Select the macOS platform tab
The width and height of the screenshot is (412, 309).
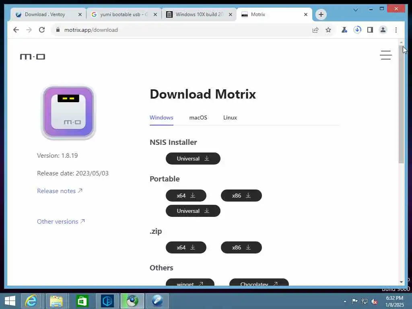tap(198, 117)
